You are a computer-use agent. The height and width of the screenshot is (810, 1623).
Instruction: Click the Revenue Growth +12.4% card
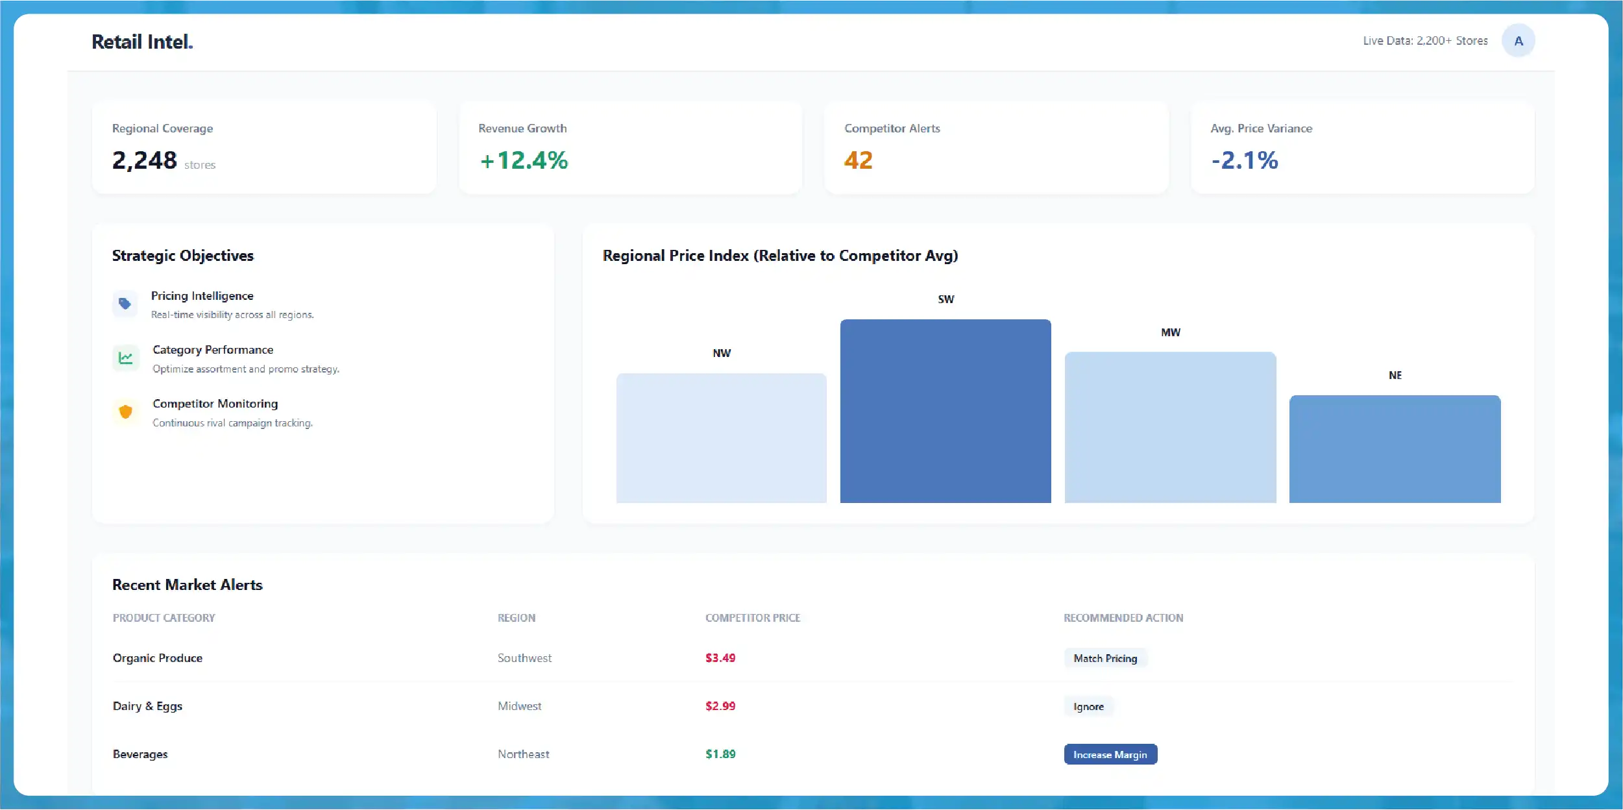pyautogui.click(x=630, y=147)
